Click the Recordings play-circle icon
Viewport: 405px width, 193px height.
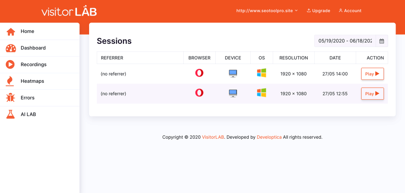coord(11,64)
